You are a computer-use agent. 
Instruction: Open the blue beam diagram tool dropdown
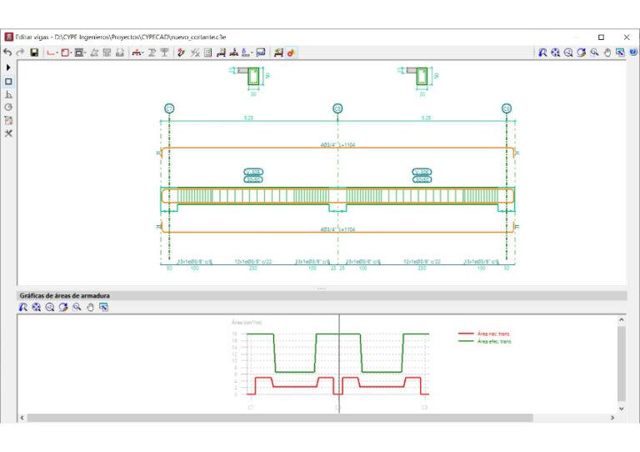(247, 53)
